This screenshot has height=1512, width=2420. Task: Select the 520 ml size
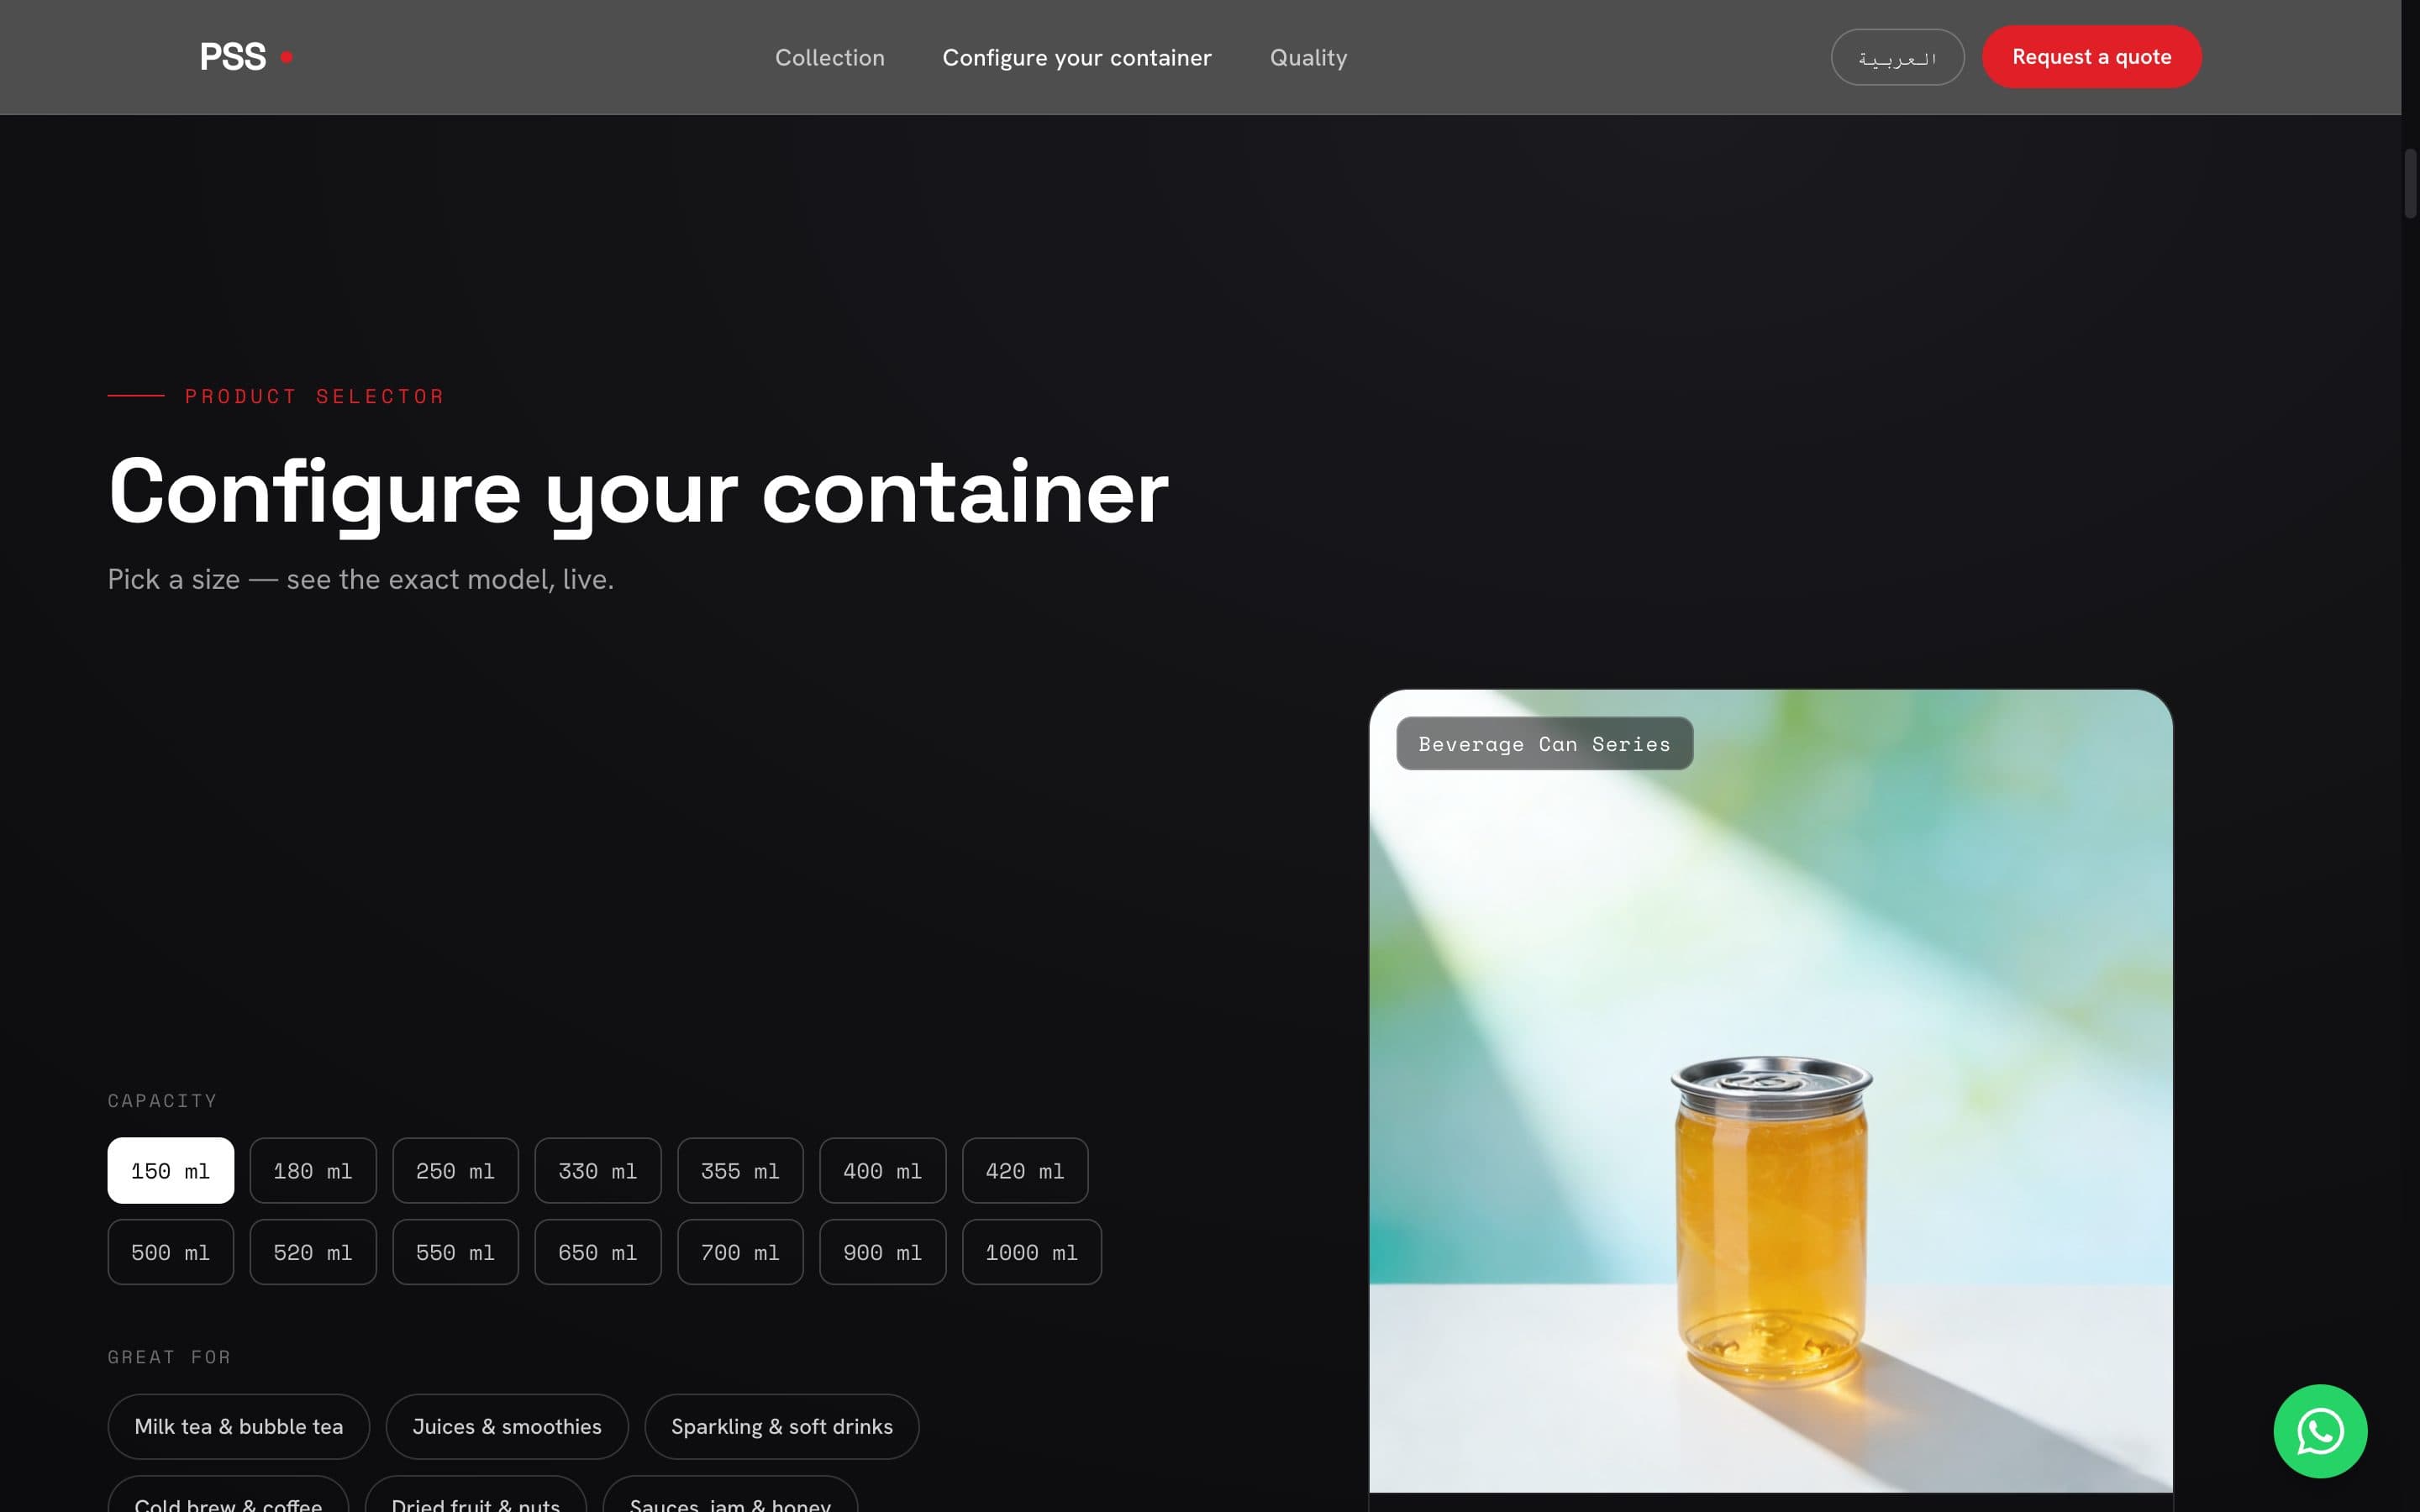coord(313,1252)
